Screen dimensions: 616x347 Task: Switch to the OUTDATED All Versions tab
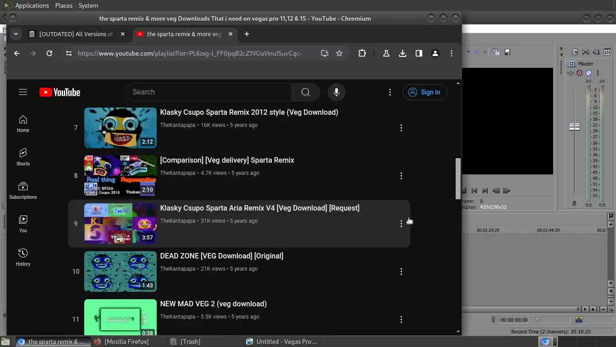(x=76, y=34)
